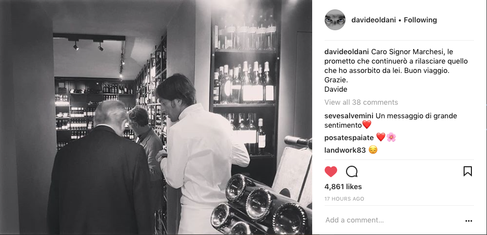Click the flower emoji in posatespaiate comment

tap(391, 137)
